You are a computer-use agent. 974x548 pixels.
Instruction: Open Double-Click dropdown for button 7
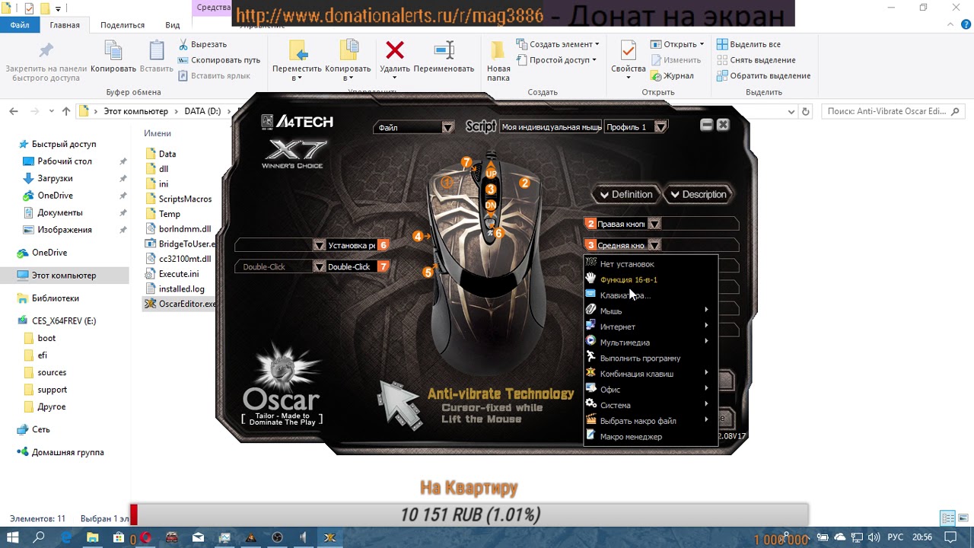319,266
